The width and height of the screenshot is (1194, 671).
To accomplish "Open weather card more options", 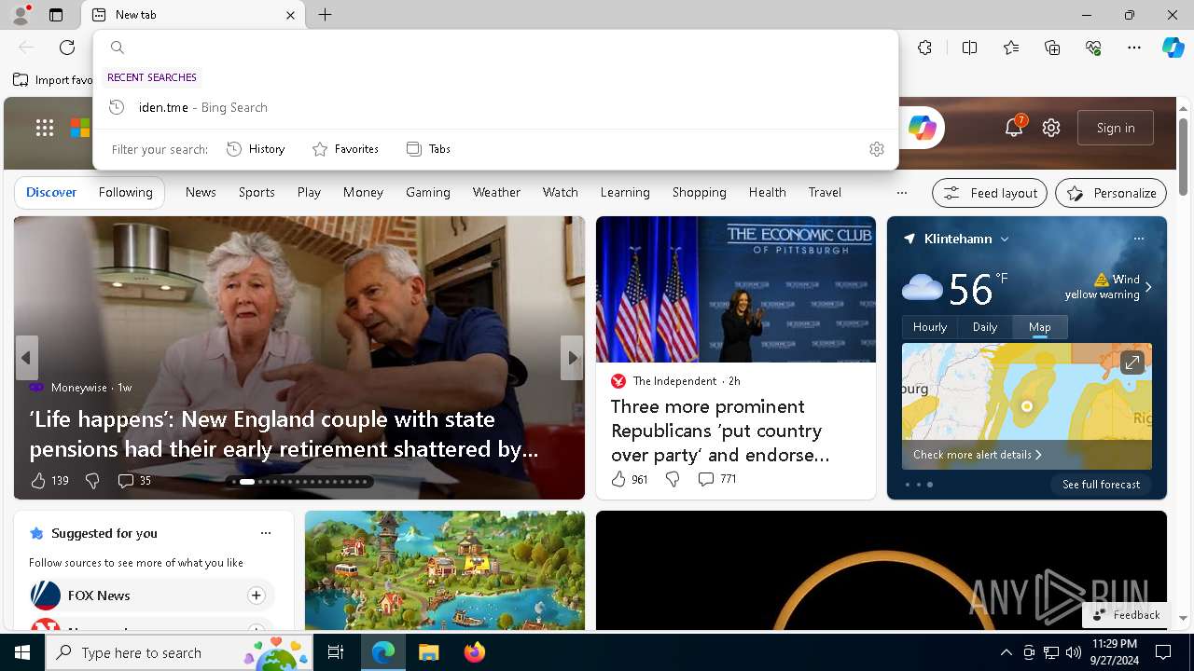I will click(1138, 239).
